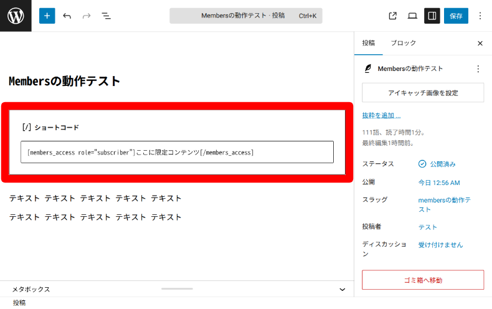This screenshot has height=309, width=492.
Task: Click the sidebar post title Membersの動作テスト
Action: pyautogui.click(x=410, y=69)
